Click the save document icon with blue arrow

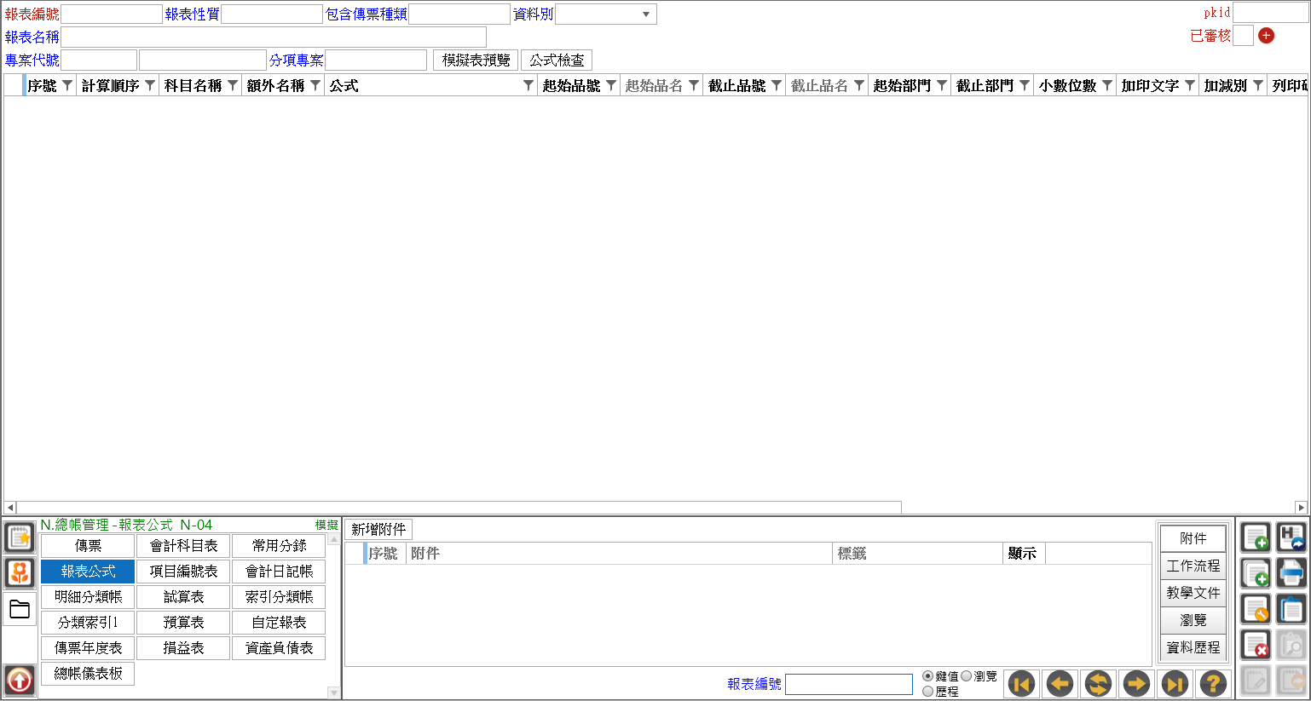(x=1291, y=537)
